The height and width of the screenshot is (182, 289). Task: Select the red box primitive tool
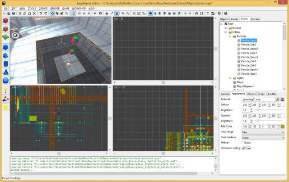click(x=5, y=21)
